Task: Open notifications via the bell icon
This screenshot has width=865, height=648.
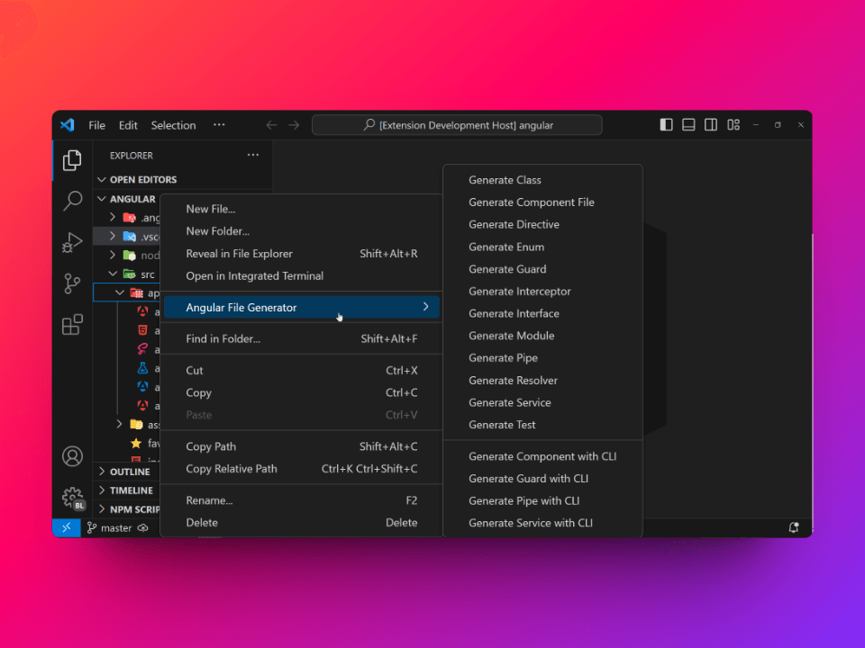Action: pyautogui.click(x=794, y=527)
